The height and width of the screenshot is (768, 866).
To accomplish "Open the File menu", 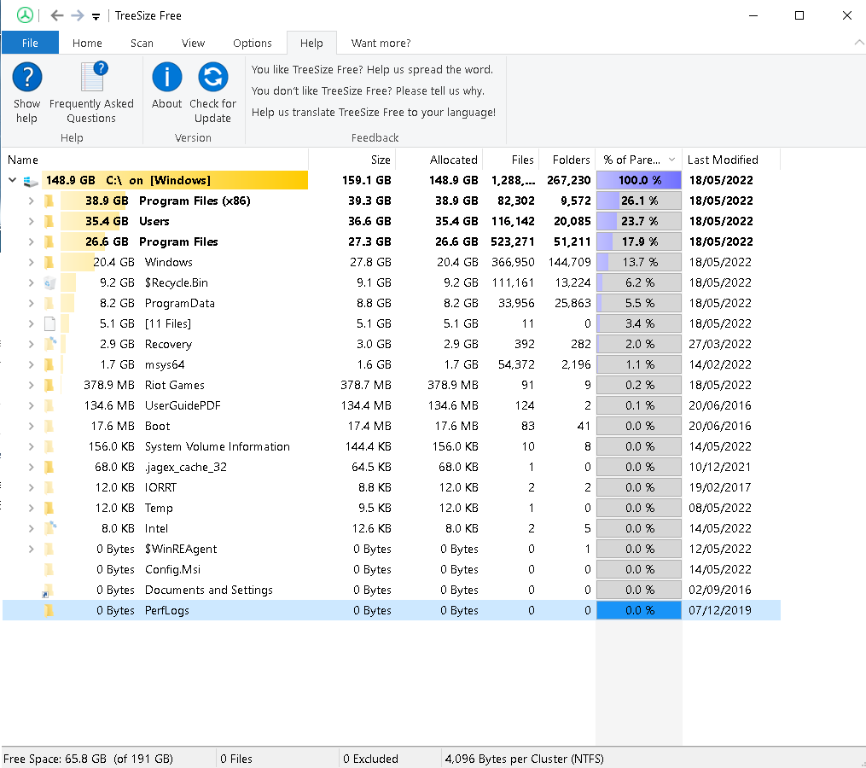I will (x=30, y=43).
